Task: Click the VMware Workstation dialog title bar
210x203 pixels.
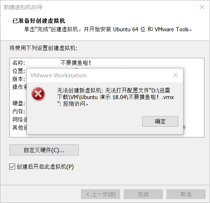Action: tap(99, 76)
